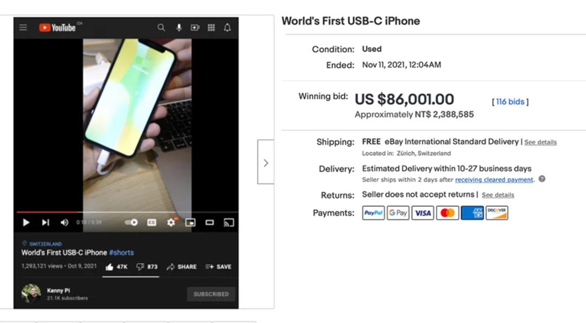
Task: Switch to theater mode
Action: click(x=209, y=223)
